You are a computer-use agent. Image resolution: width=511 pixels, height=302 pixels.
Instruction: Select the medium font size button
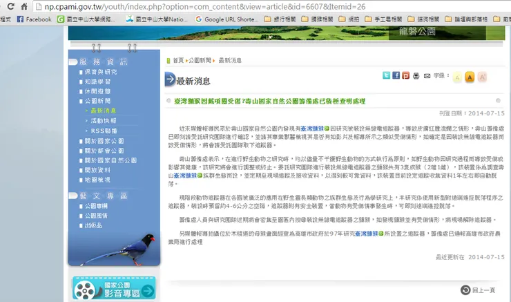[x=470, y=77]
